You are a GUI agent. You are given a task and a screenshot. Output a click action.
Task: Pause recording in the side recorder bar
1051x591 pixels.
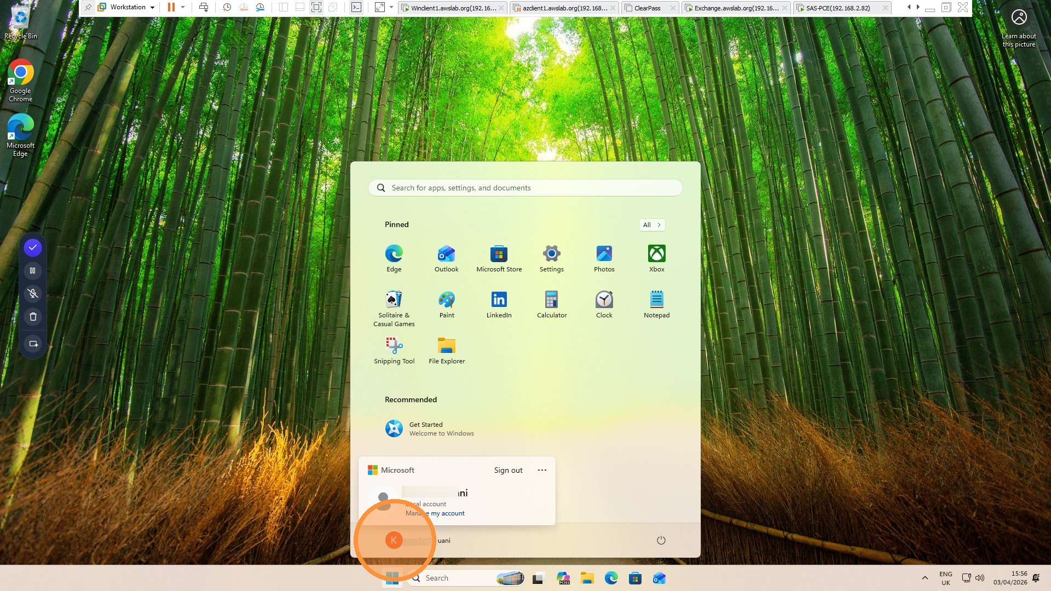click(33, 270)
